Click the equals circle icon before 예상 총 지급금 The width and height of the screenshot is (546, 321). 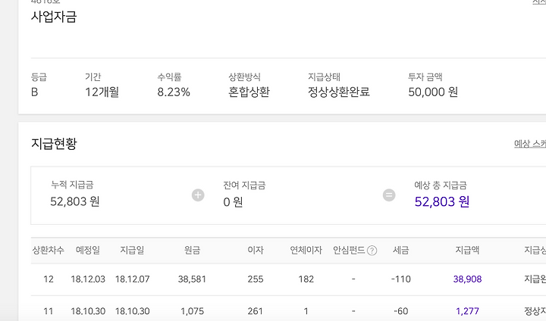[389, 195]
